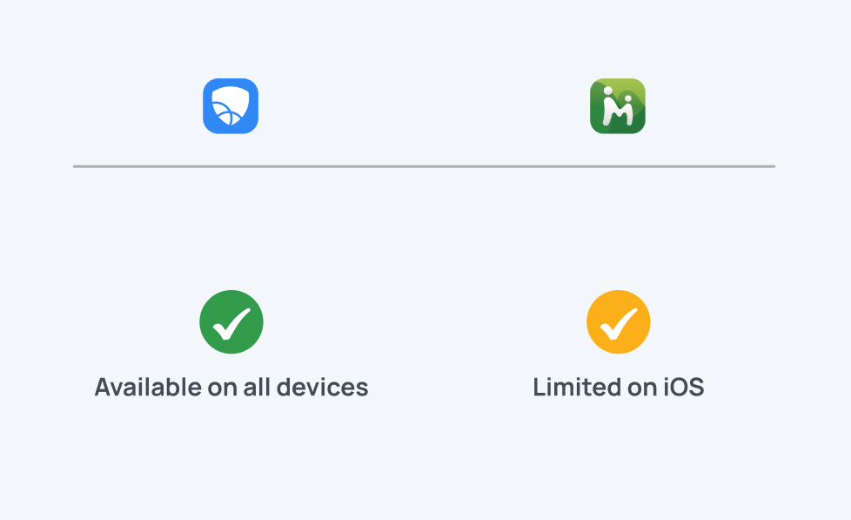Open the app with the white shield logo

[231, 106]
